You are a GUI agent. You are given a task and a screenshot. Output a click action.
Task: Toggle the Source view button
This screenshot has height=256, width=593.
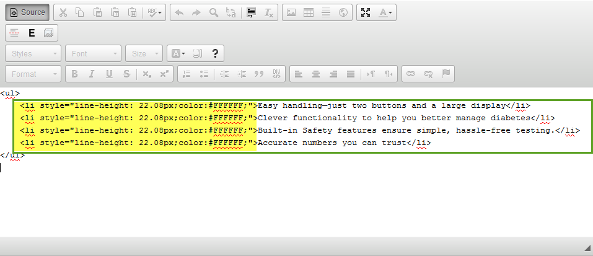click(x=27, y=12)
